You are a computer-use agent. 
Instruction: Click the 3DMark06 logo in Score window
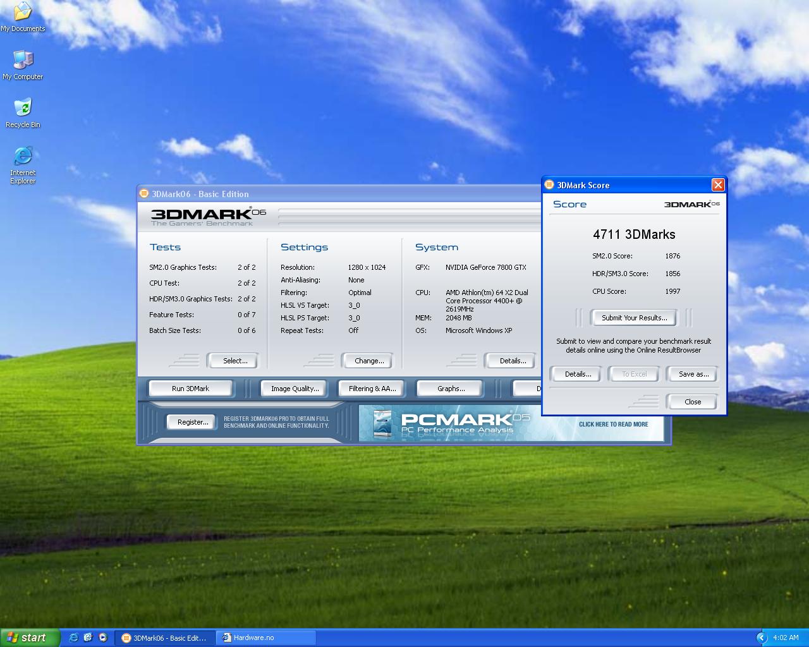click(x=691, y=204)
